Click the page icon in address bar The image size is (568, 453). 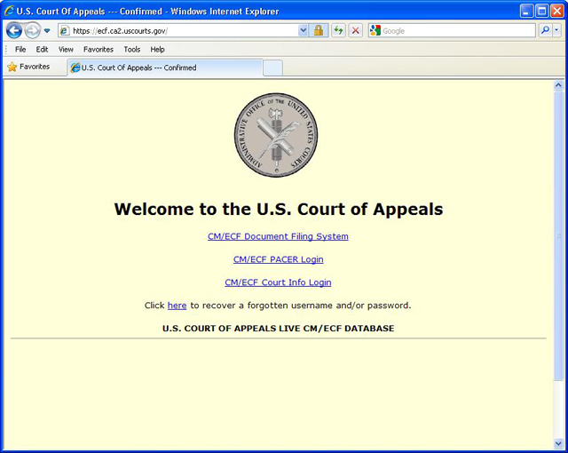click(x=64, y=31)
